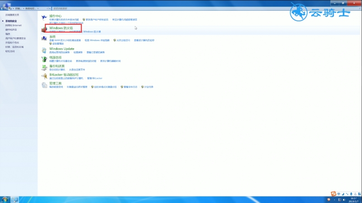Screen dimensions: 362x203
Task: Click 'turn automatic updating on or off' link
Action: click(60, 52)
